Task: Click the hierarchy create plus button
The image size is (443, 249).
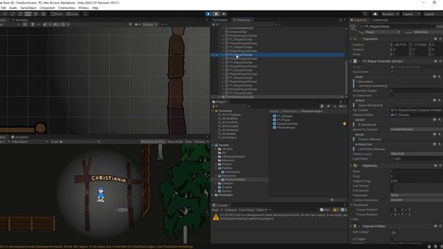Action: (214, 24)
